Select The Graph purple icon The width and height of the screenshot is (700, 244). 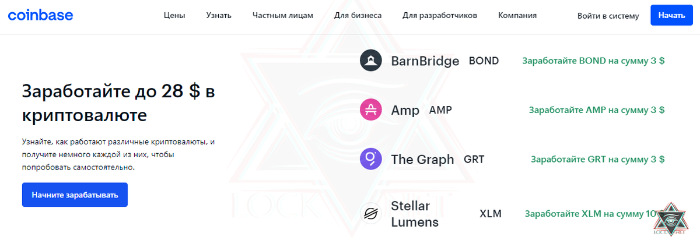(x=371, y=159)
